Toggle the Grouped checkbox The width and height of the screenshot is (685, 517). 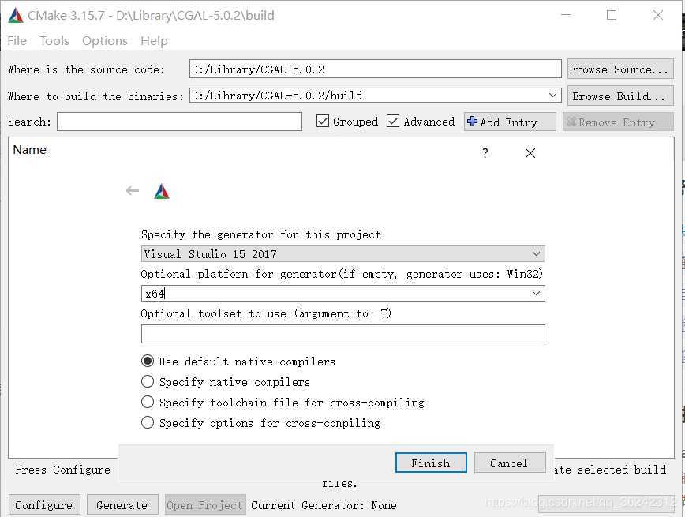point(323,121)
